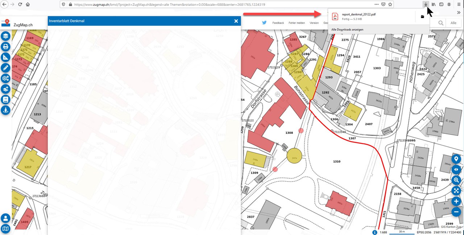This screenshot has height=235, width=464.
Task: Click the full extent arrows button
Action: pos(456,191)
